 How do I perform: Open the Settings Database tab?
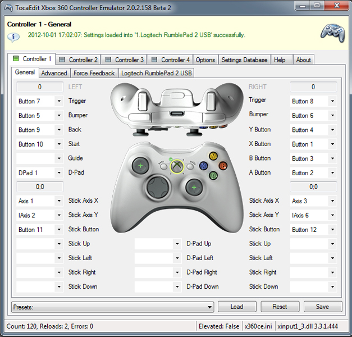(244, 60)
